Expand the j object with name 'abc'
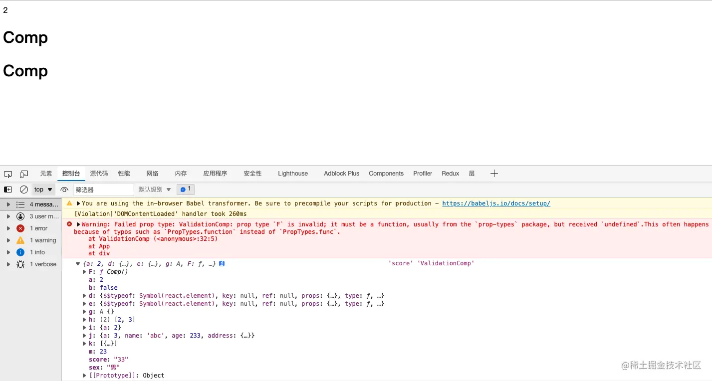 pyautogui.click(x=84, y=336)
